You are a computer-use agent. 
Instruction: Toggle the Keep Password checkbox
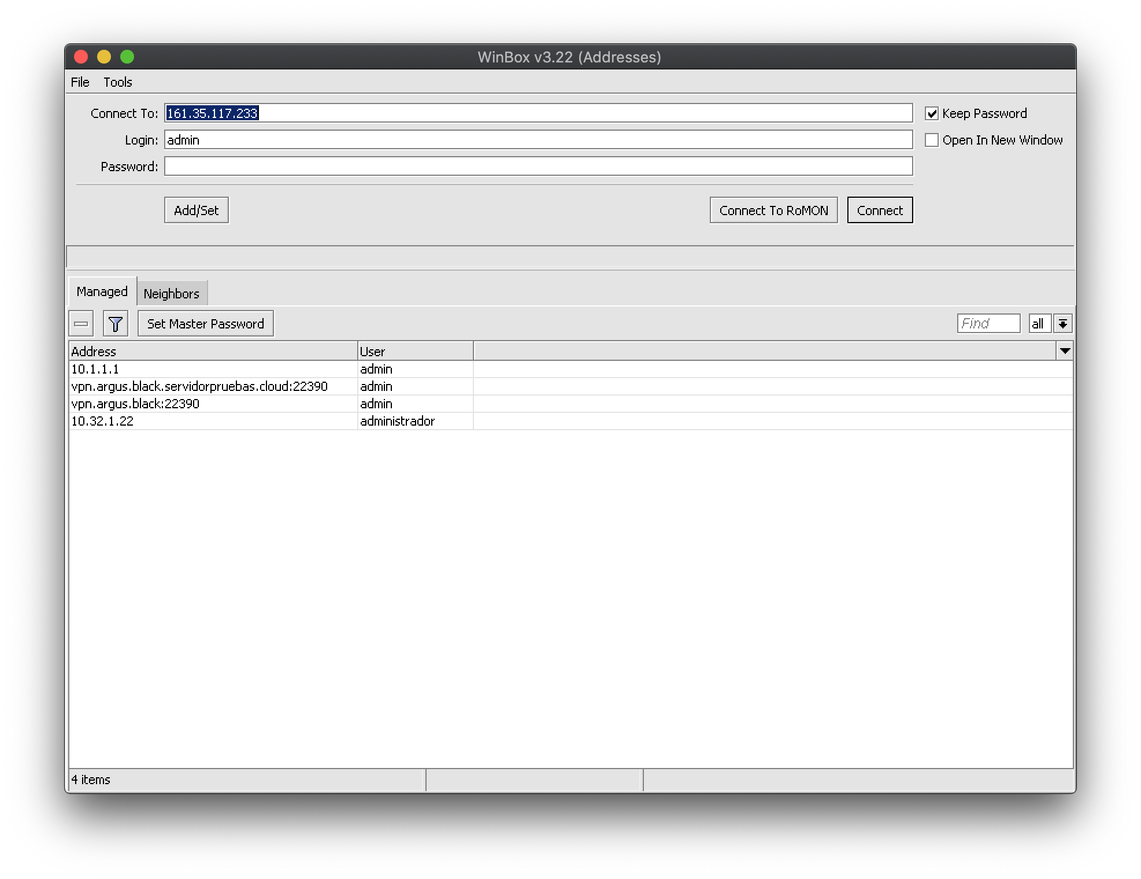931,113
